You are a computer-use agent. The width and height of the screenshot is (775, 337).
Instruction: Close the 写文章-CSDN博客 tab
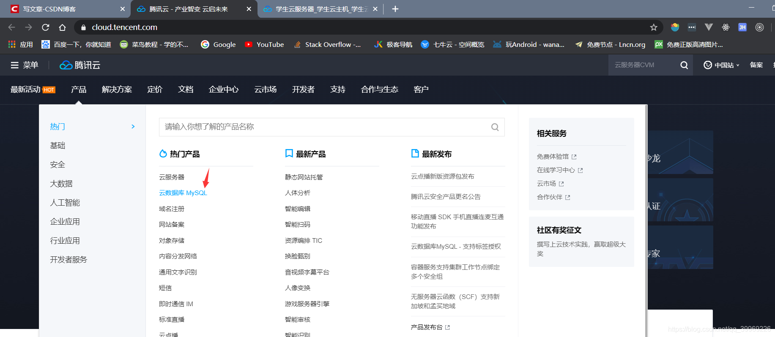123,9
